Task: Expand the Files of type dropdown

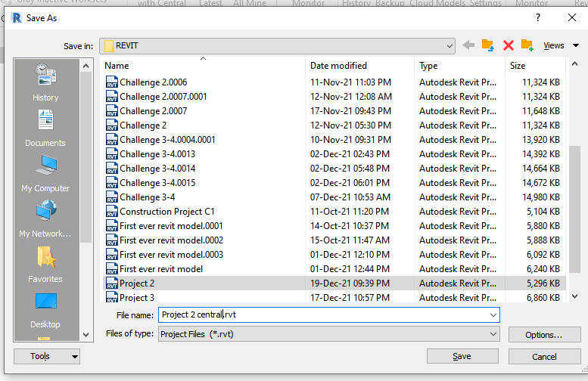Action: pos(493,334)
